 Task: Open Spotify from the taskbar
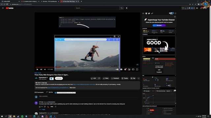point(22,116)
